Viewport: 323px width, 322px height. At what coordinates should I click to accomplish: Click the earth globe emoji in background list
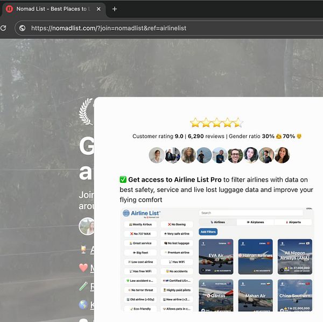point(83,305)
